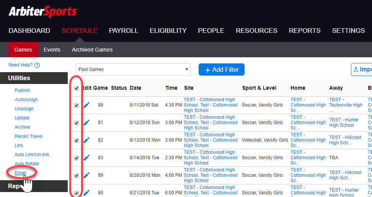Open Hillcrest High away link for game 82
The width and height of the screenshot is (372, 197).
point(345,140)
